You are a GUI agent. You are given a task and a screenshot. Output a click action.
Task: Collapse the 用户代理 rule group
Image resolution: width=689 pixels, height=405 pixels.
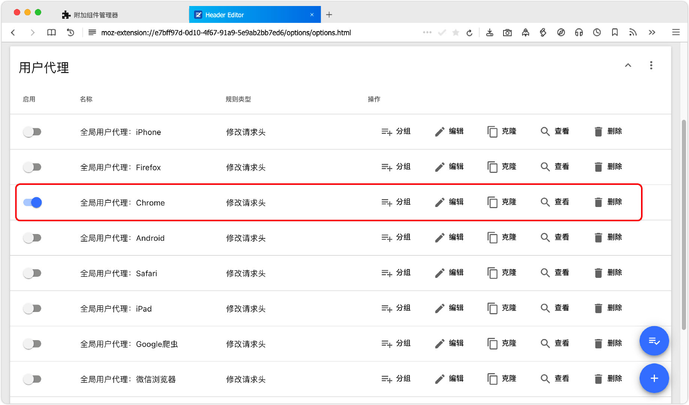click(628, 65)
